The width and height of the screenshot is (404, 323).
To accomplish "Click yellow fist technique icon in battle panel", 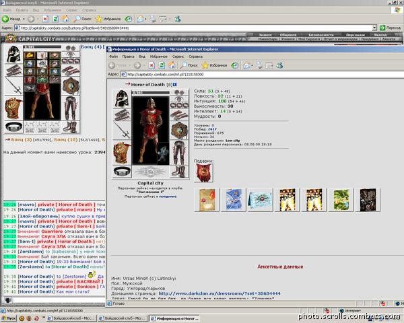I will coord(30,55).
